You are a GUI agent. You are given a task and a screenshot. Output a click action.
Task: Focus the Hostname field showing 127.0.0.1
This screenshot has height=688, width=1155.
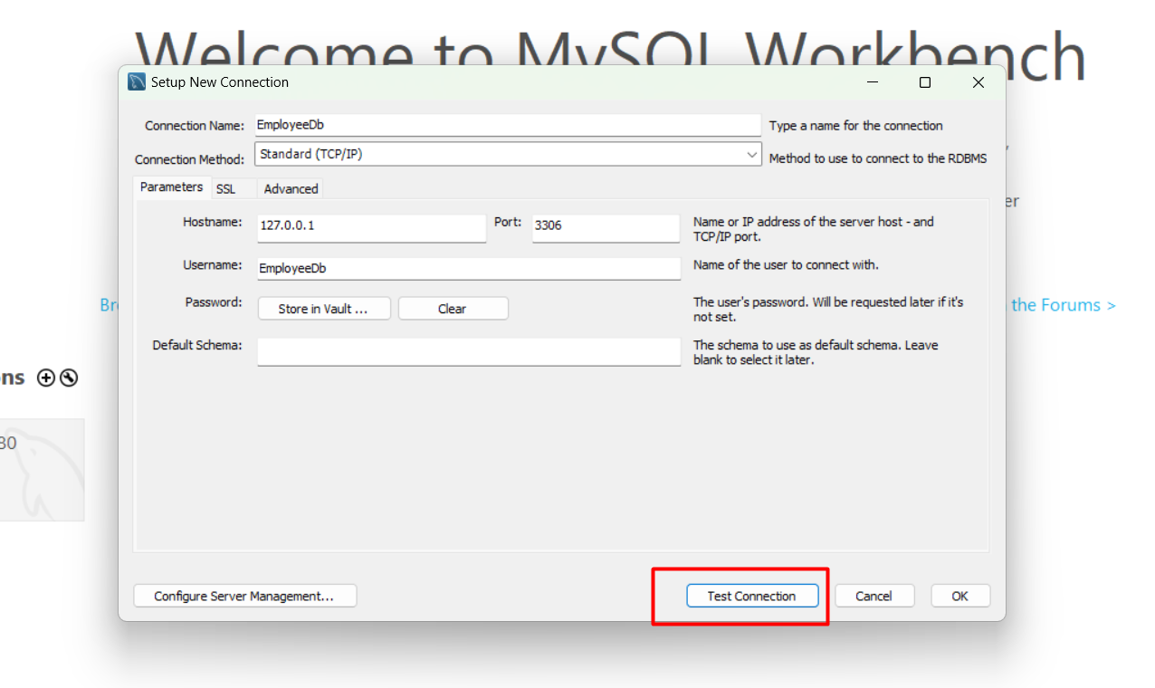point(371,227)
